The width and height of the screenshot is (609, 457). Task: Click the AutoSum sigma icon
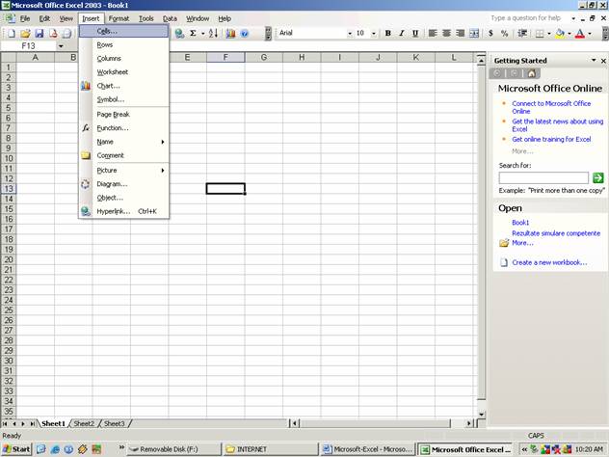pyautogui.click(x=193, y=34)
